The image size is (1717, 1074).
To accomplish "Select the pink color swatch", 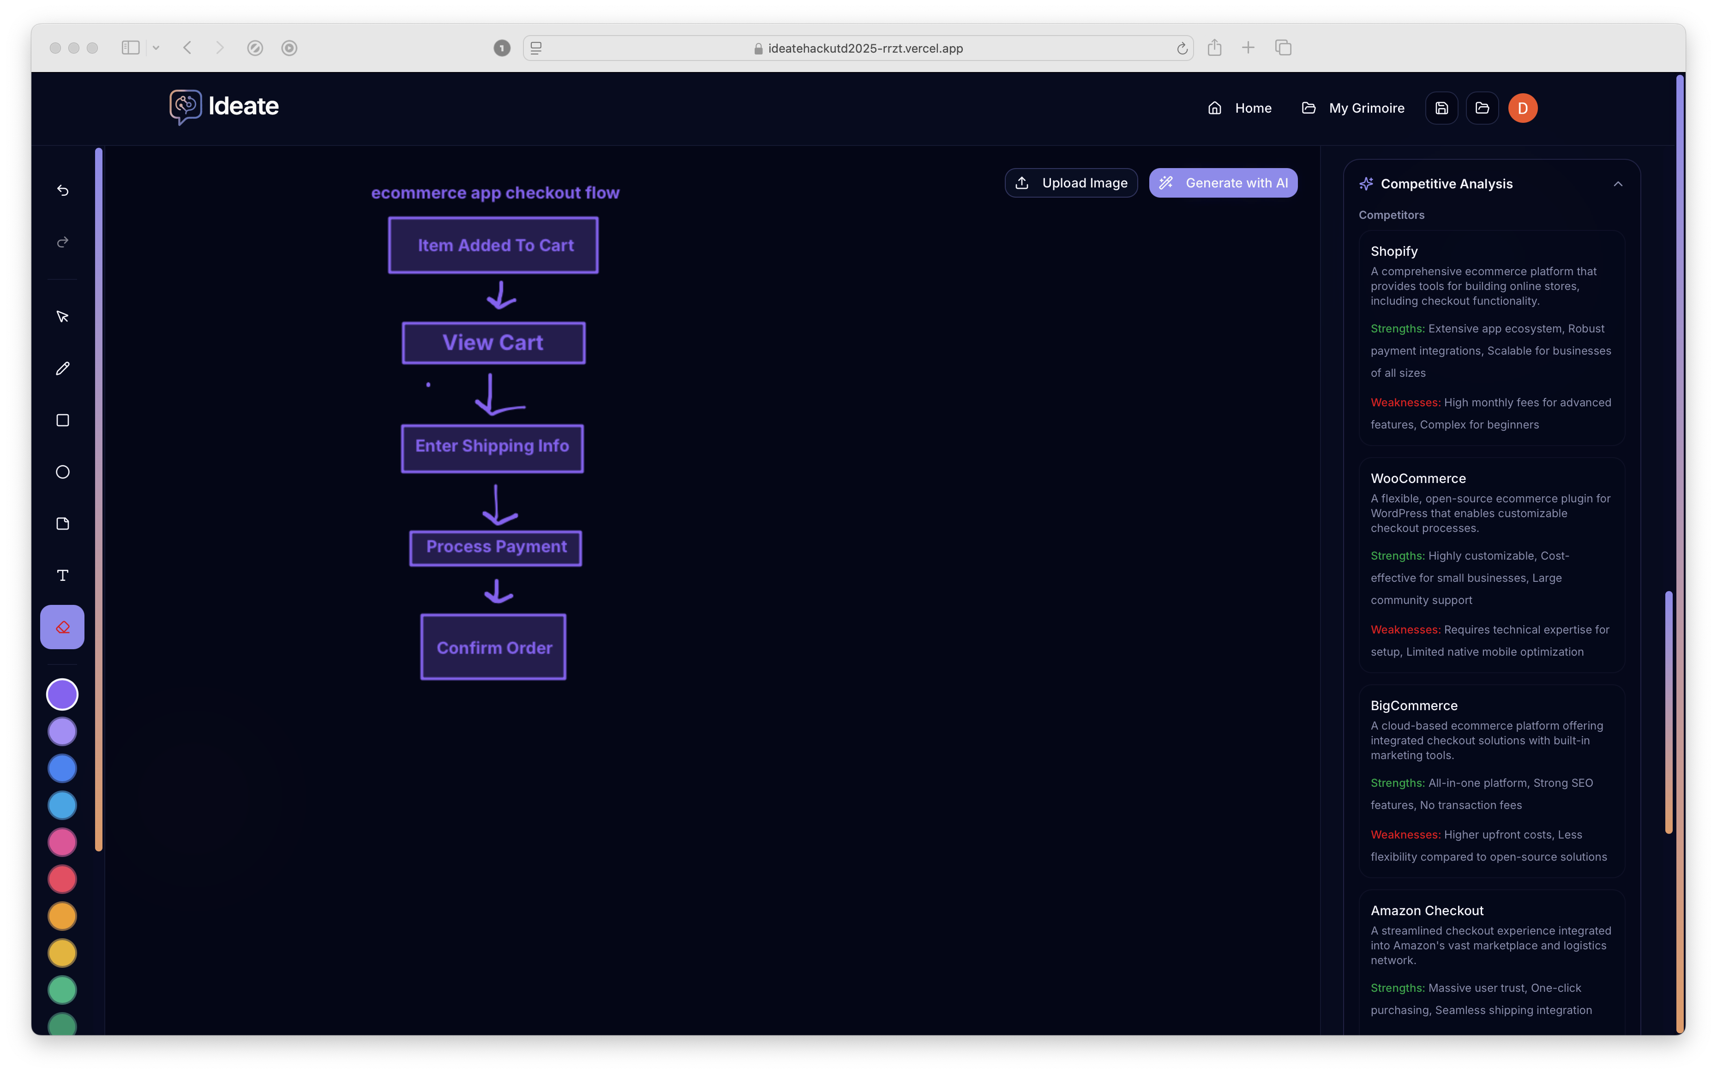I will coord(62,842).
